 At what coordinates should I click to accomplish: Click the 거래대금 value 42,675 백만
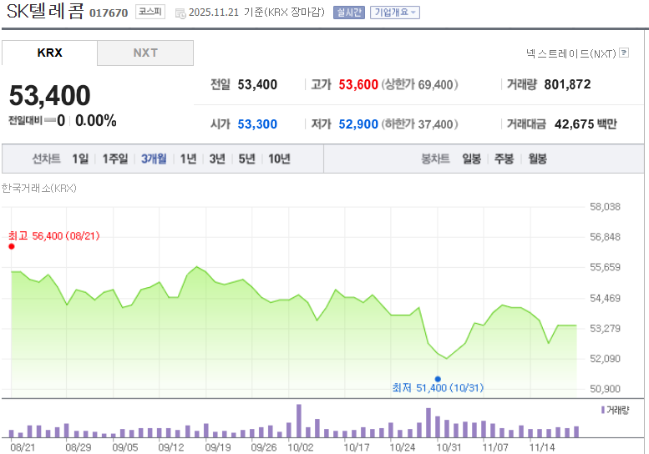coord(586,124)
